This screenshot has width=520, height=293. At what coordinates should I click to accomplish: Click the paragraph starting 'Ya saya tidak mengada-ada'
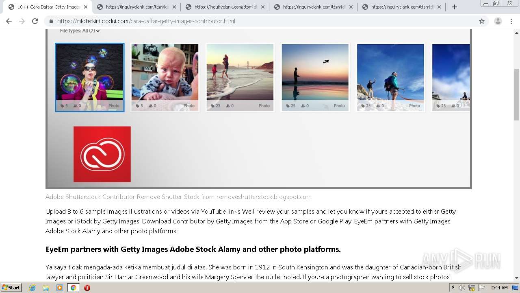click(x=253, y=272)
